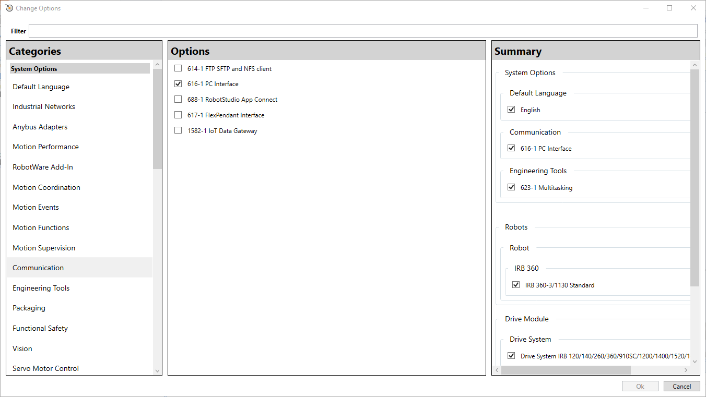Open the Motion Coordination category
The image size is (706, 397).
coord(79,187)
